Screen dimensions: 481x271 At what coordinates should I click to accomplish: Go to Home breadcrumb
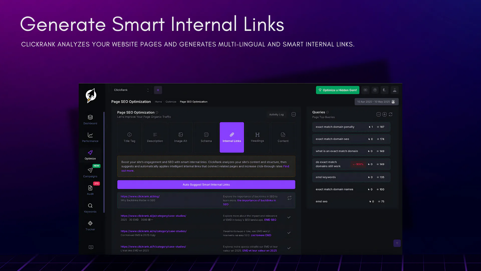(158, 102)
